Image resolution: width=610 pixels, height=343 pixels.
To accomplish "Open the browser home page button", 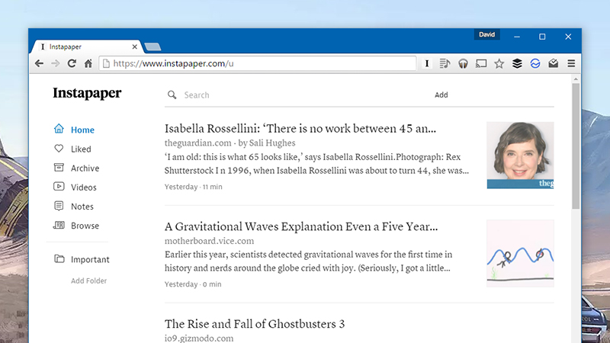I will [88, 63].
